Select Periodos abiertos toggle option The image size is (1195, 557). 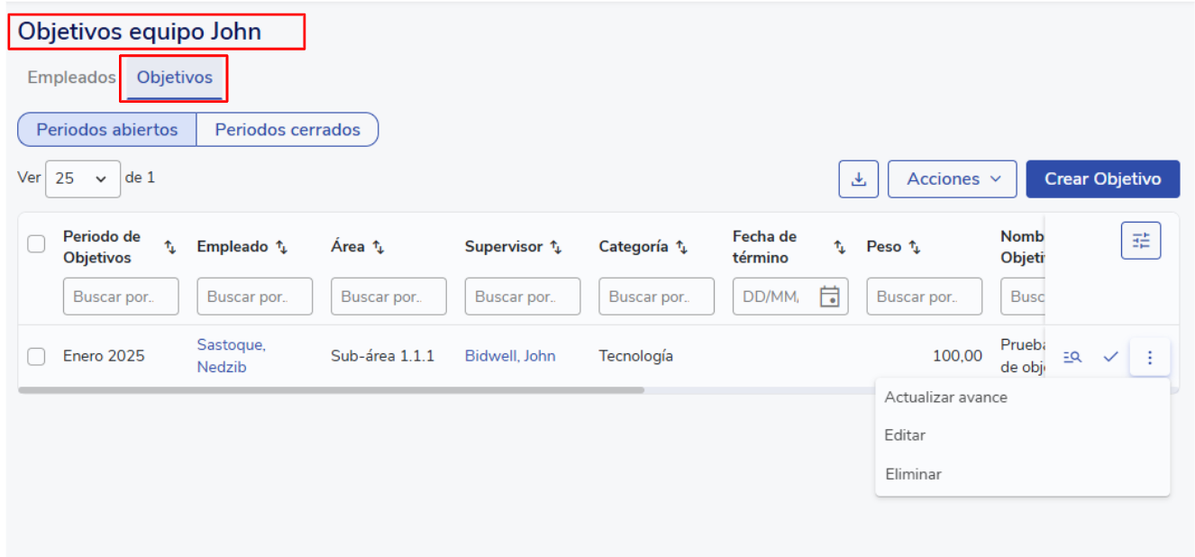point(107,130)
